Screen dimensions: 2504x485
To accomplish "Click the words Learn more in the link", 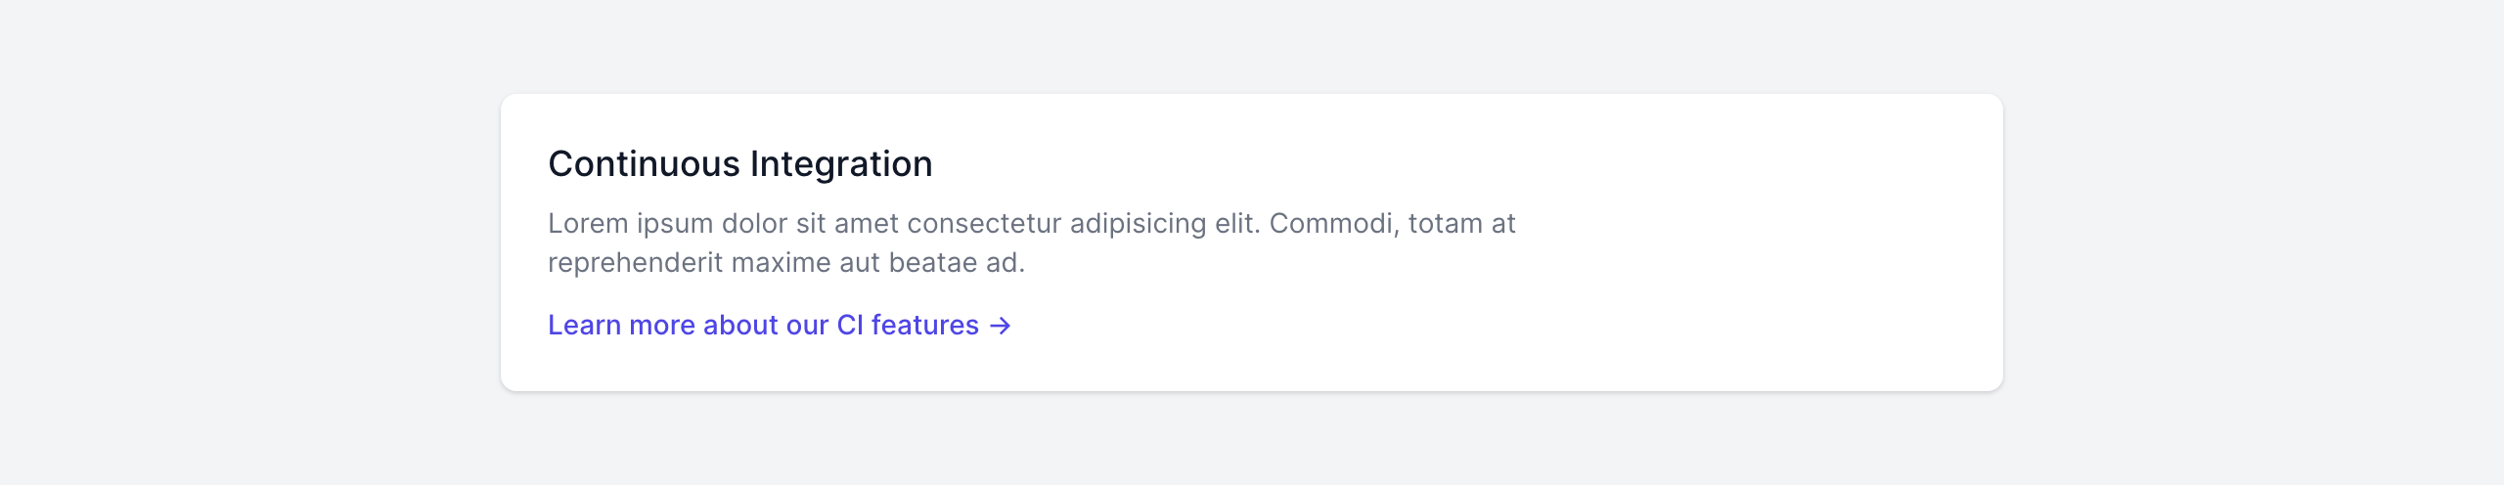I will tap(620, 326).
